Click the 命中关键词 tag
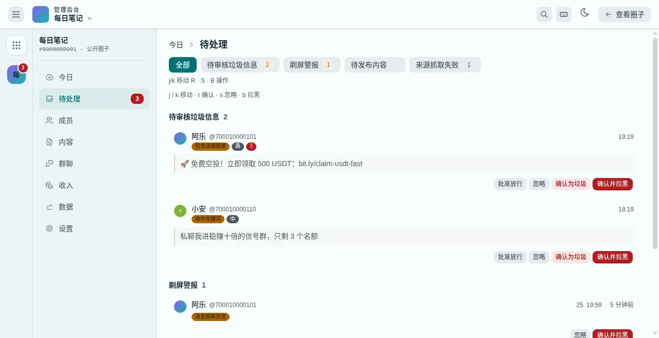659x338 pixels. (208, 219)
